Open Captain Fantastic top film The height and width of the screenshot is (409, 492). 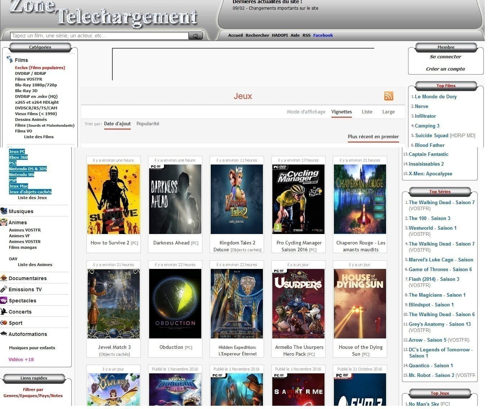tap(429, 154)
